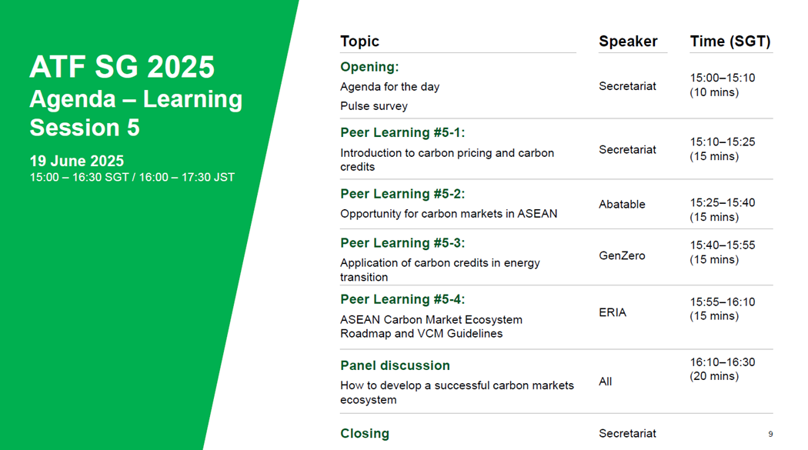808x450 pixels.
Task: Select the Peer Learning #5-2 heading
Action: tap(402, 194)
